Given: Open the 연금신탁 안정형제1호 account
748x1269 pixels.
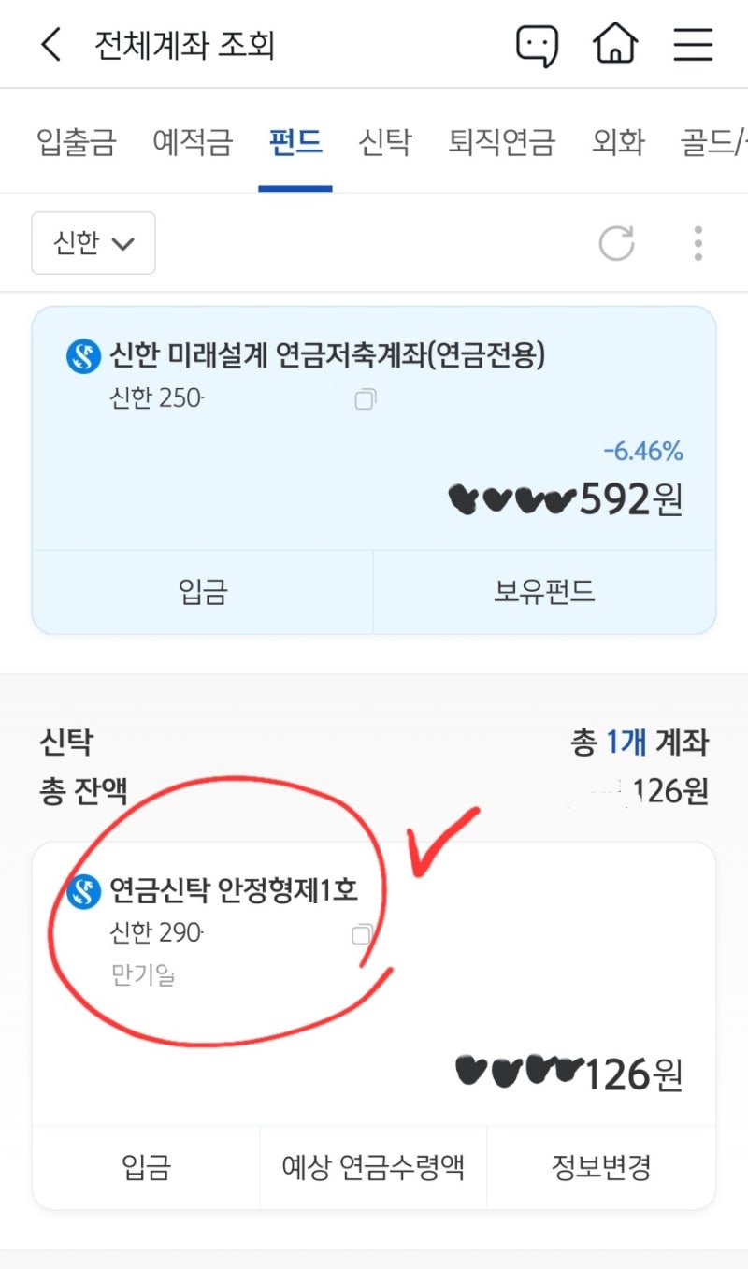Looking at the screenshot, I should tap(234, 889).
